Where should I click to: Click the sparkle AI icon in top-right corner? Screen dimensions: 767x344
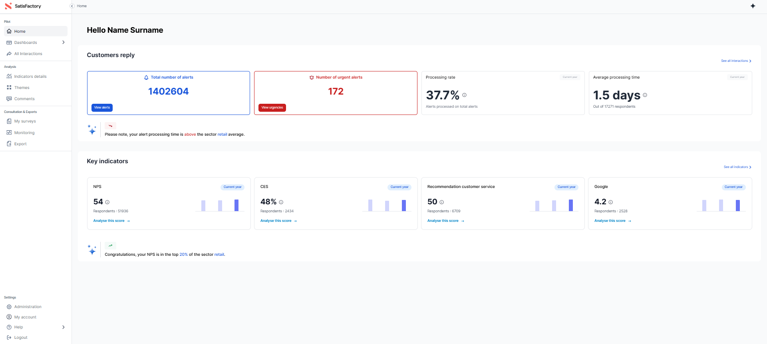pyautogui.click(x=753, y=6)
